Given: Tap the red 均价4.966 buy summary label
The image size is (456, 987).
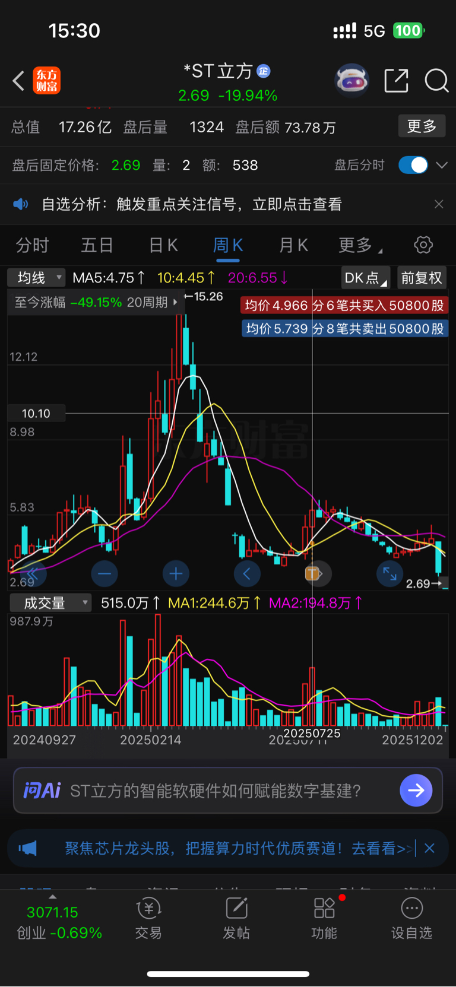Looking at the screenshot, I should tap(344, 305).
